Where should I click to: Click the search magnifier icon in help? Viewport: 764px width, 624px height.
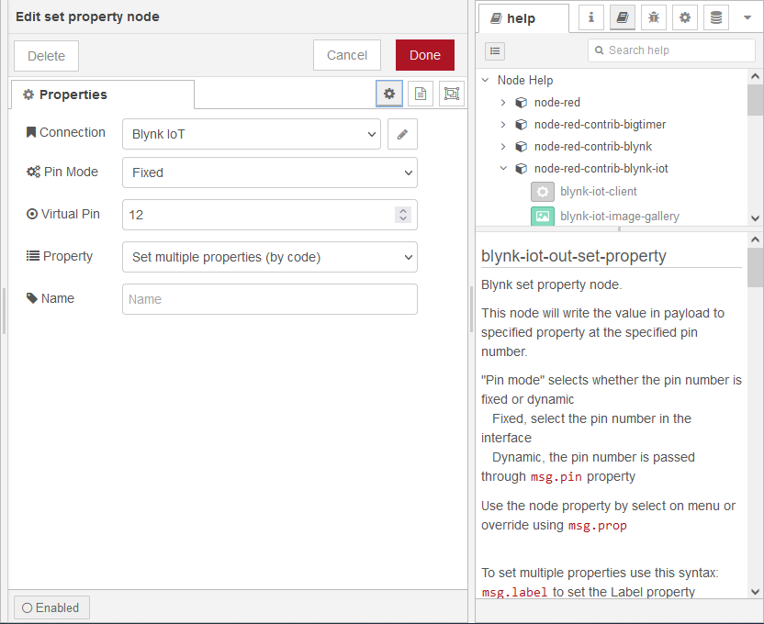[600, 50]
